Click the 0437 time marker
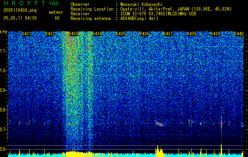 click(x=168, y=34)
